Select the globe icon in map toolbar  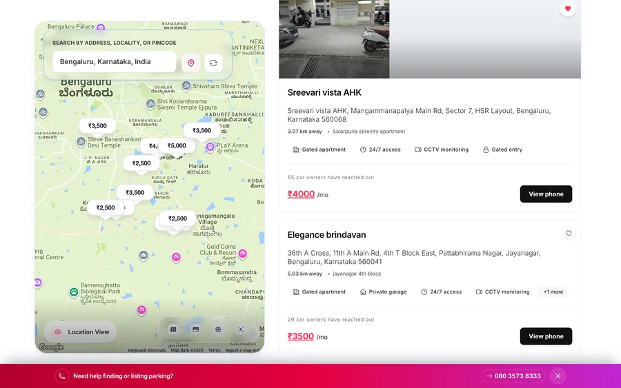coord(218,329)
